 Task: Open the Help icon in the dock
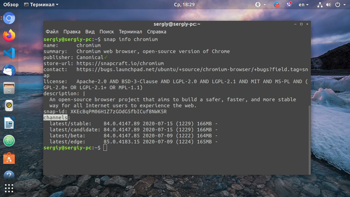click(x=9, y=175)
